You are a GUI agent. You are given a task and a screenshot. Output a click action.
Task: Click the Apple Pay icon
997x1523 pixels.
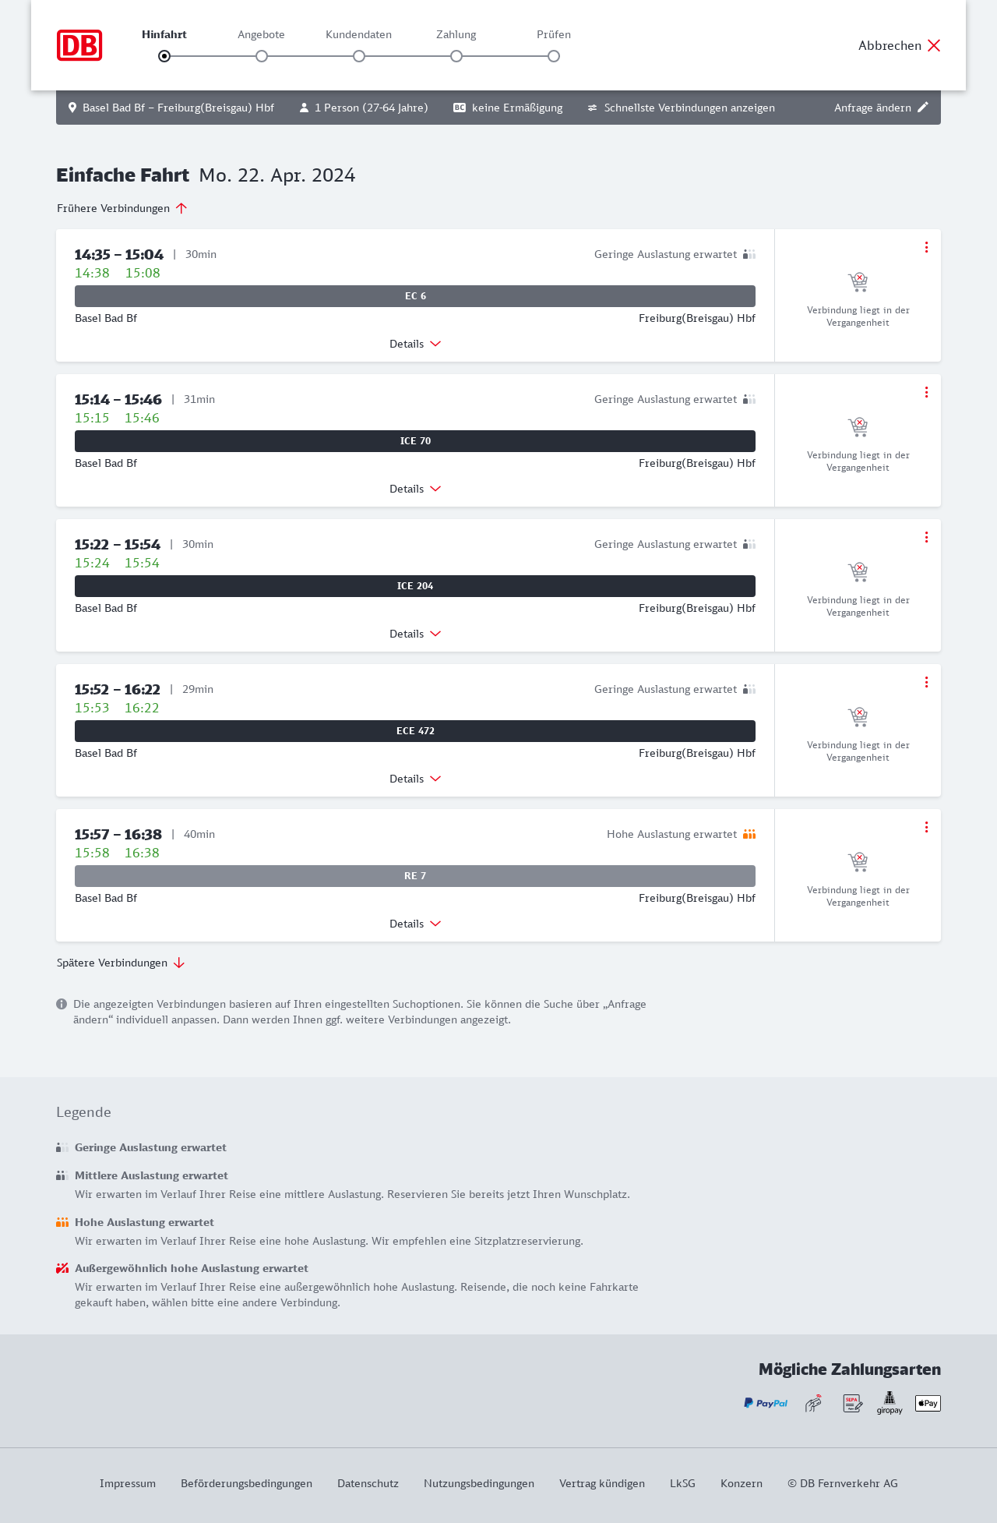(x=928, y=1403)
